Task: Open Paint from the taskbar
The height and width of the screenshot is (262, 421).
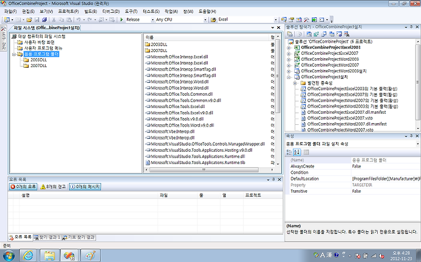Action: (90, 256)
